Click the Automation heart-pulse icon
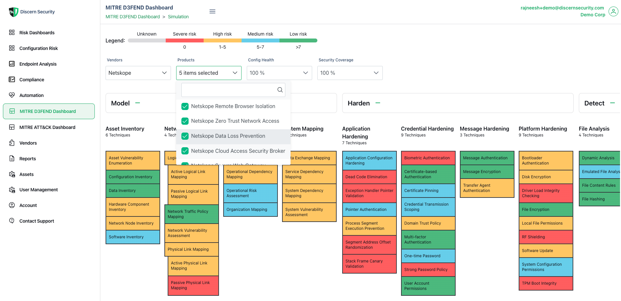Image resolution: width=621 pixels, height=301 pixels. tap(12, 95)
